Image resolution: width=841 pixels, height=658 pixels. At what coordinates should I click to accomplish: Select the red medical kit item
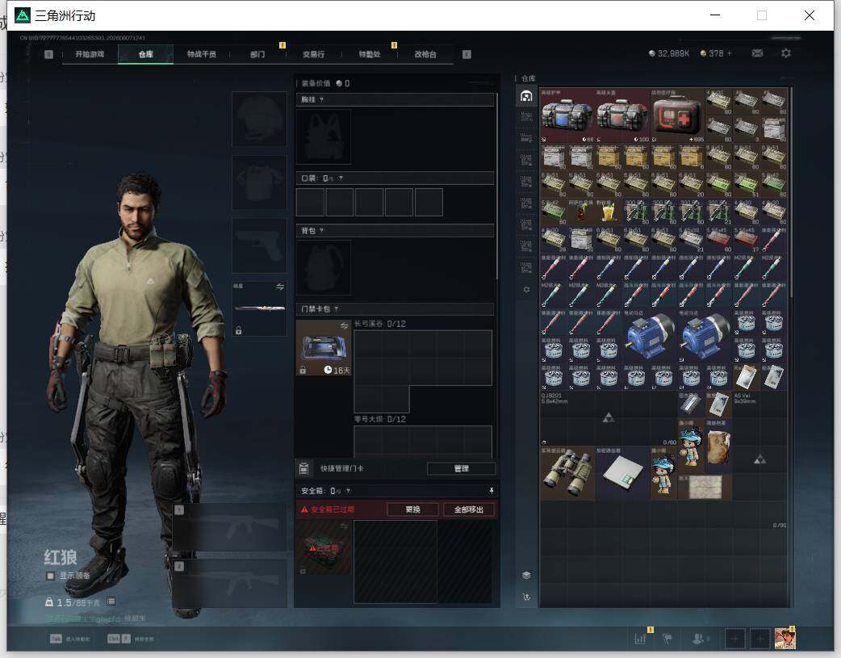[677, 115]
